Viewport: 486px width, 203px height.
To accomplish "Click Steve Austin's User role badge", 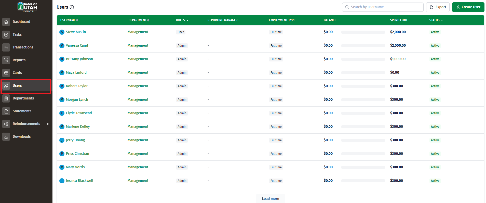I will (x=181, y=32).
